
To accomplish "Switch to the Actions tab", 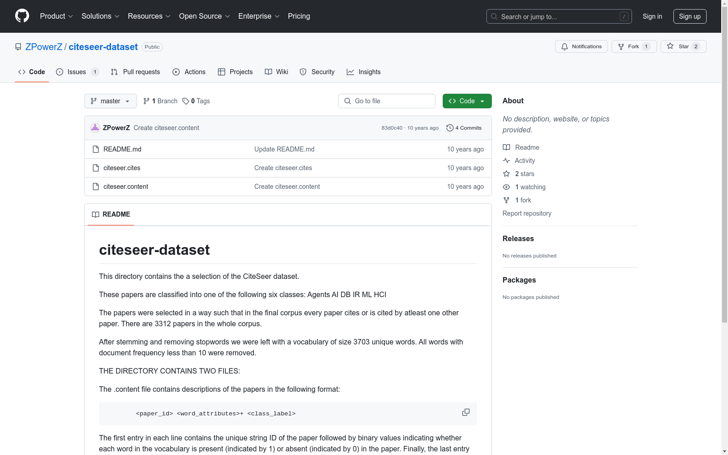I will point(189,72).
